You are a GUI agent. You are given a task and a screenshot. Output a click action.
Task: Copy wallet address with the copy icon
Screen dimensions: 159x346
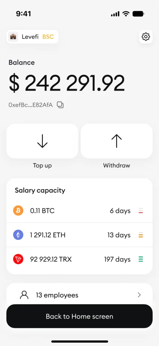pos(60,105)
